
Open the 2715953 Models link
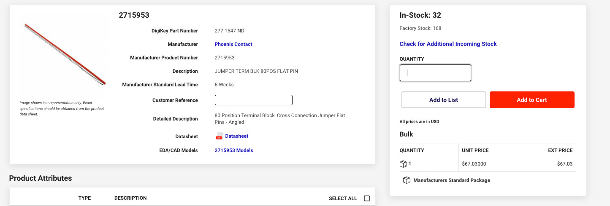click(x=234, y=150)
